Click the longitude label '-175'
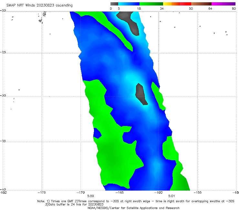239x210 pixels. pyautogui.click(x=42, y=193)
